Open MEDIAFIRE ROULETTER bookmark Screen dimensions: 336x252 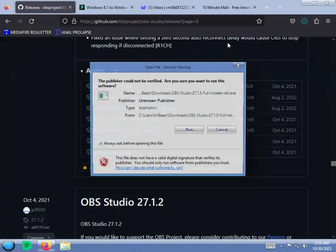click(x=28, y=32)
